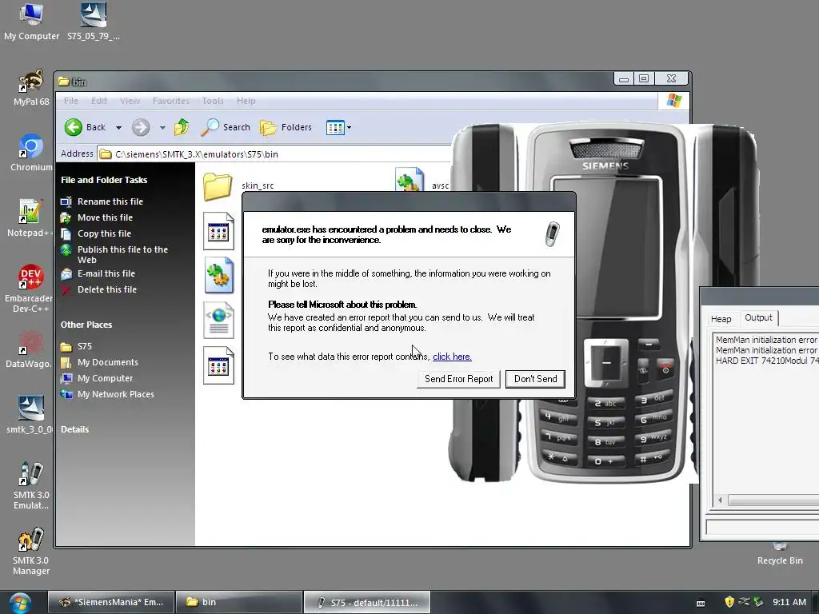Click the Back button in bin window
This screenshot has width=819, height=614.
click(85, 127)
